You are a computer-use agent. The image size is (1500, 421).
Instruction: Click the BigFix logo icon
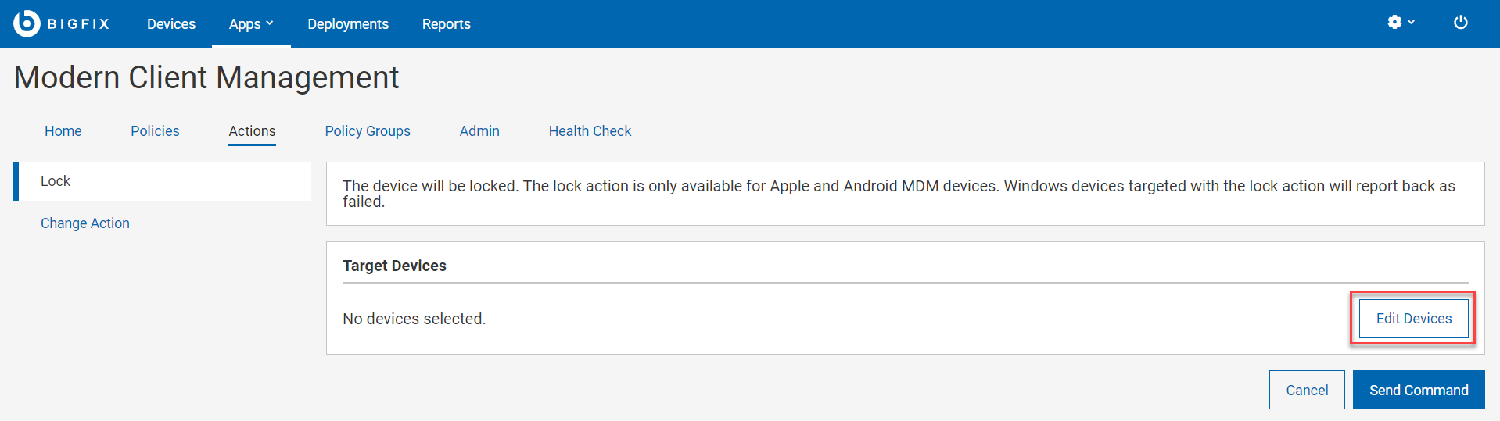click(x=27, y=23)
